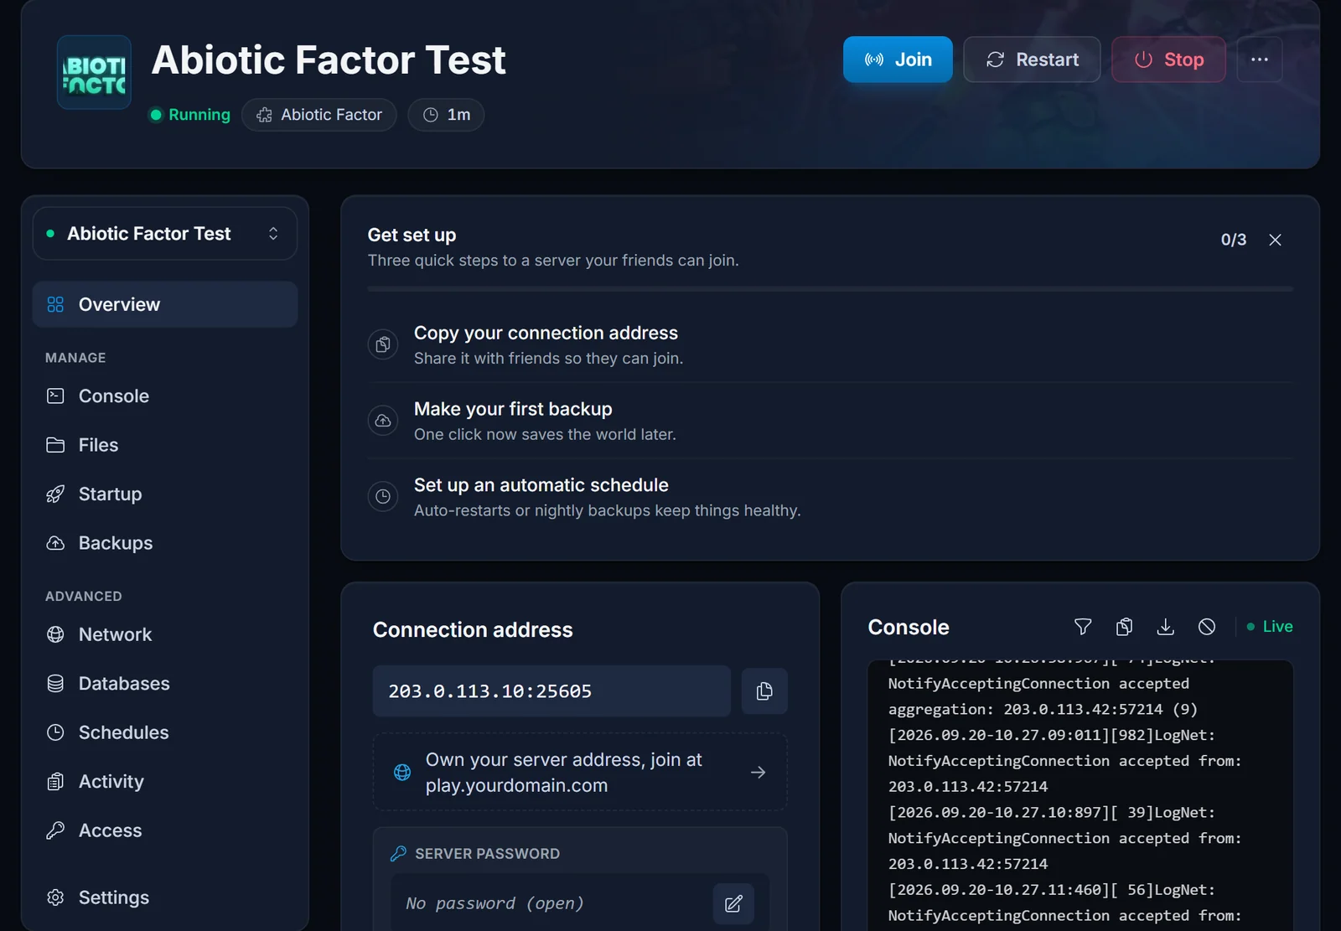
Task: Click the 0/3 setup progress counter
Action: tap(1233, 240)
